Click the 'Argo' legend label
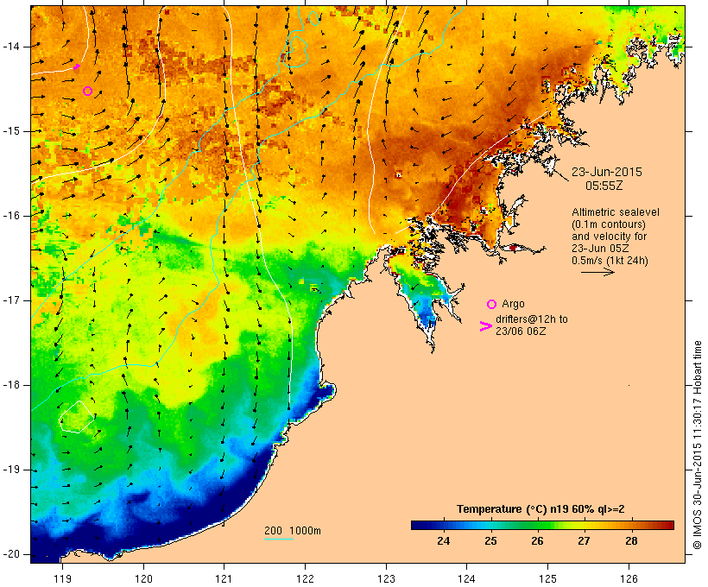The width and height of the screenshot is (708, 587). (513, 304)
